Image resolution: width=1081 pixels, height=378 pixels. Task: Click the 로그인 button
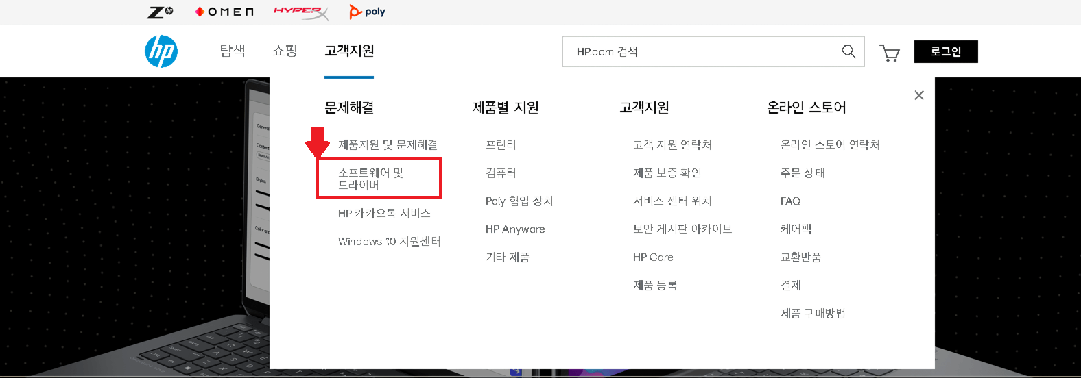(x=946, y=51)
